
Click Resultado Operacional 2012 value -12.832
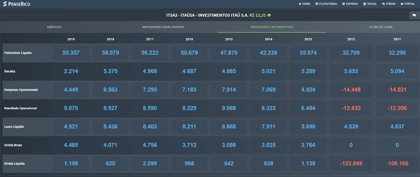click(x=351, y=108)
